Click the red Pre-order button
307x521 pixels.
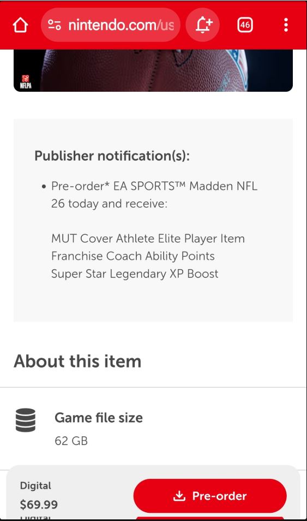point(210,496)
